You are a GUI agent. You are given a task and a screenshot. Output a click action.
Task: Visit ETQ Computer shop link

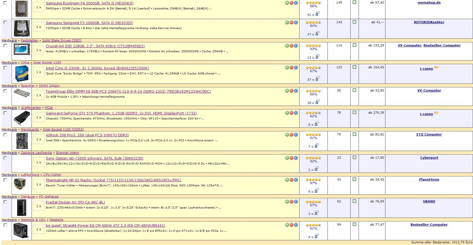[x=429, y=134]
